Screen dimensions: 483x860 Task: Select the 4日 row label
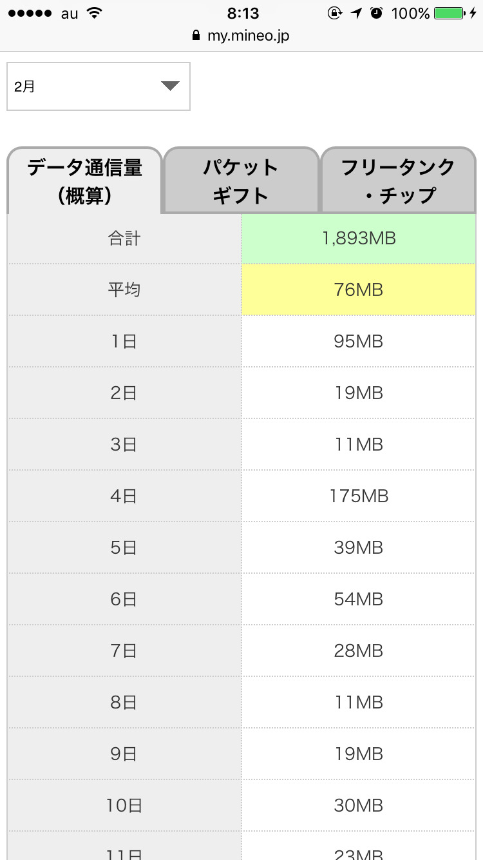click(124, 496)
